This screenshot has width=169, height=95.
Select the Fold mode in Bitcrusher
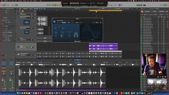click(55, 28)
